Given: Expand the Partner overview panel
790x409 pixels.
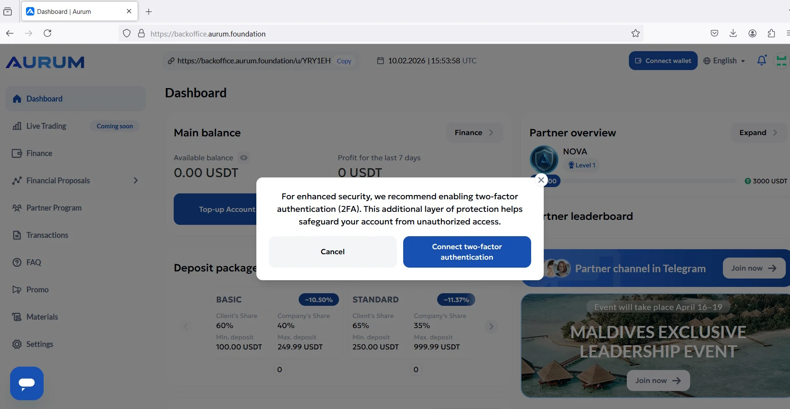Looking at the screenshot, I should click(759, 133).
